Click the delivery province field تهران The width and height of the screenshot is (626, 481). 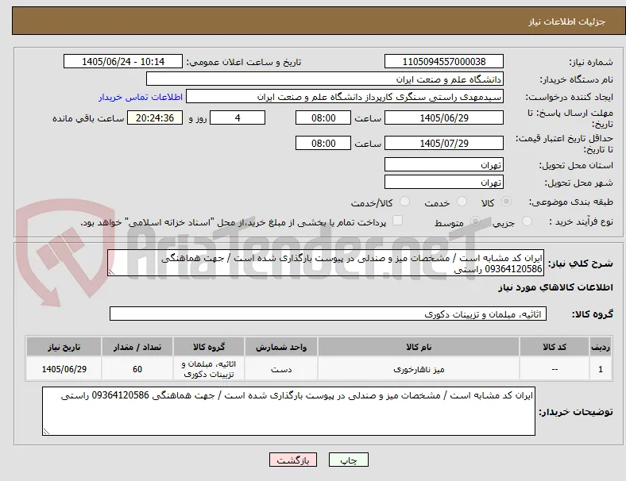(x=444, y=164)
